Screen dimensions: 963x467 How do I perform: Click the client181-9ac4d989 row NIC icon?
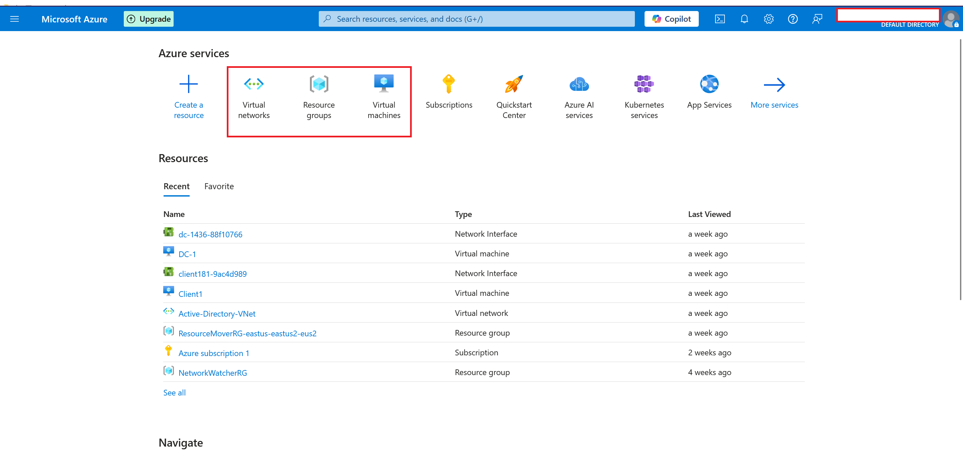(x=169, y=271)
